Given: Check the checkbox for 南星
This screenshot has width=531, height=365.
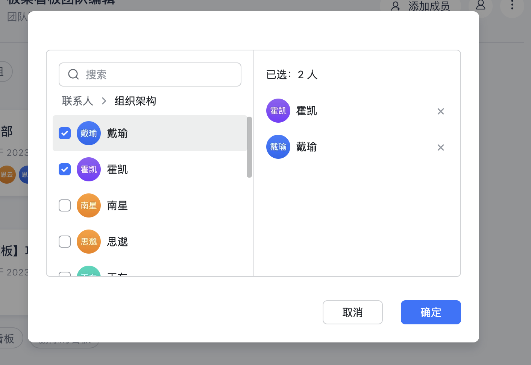Looking at the screenshot, I should click(x=65, y=205).
